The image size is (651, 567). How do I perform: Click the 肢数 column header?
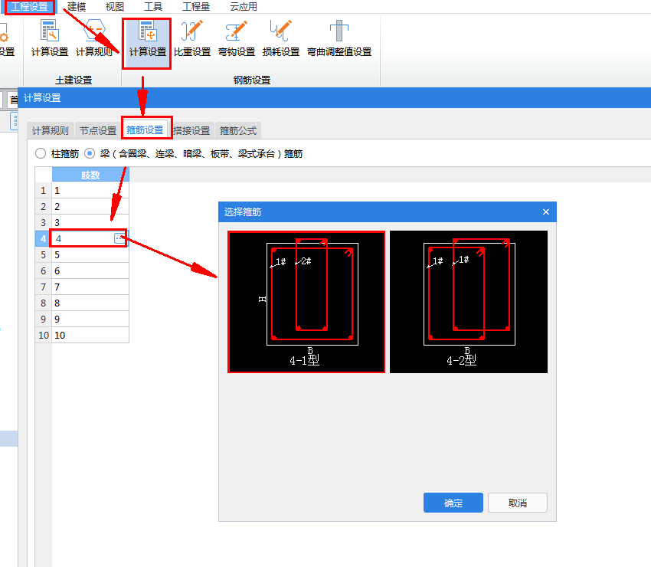(90, 175)
